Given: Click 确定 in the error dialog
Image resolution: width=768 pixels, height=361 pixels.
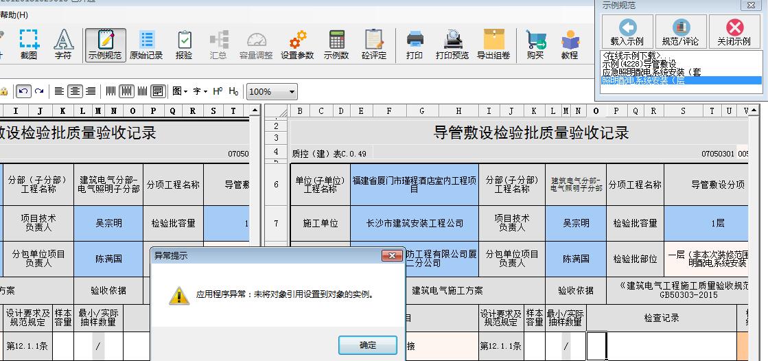Looking at the screenshot, I should (368, 345).
